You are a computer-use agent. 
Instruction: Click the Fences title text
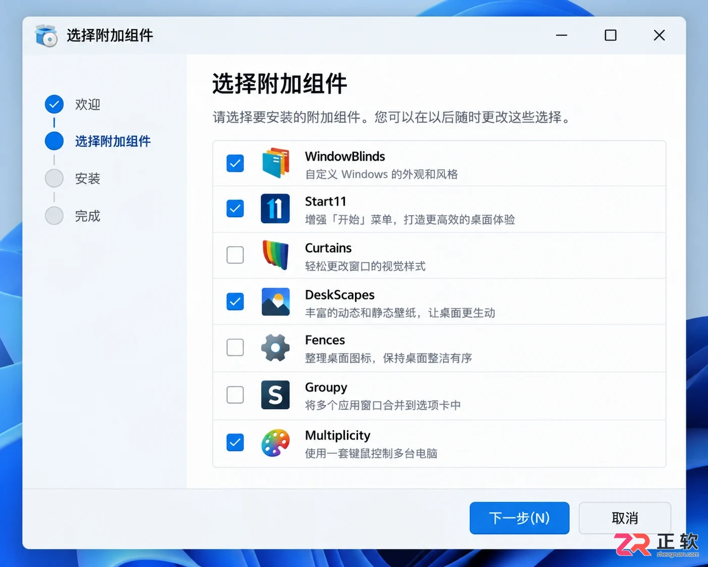click(325, 340)
